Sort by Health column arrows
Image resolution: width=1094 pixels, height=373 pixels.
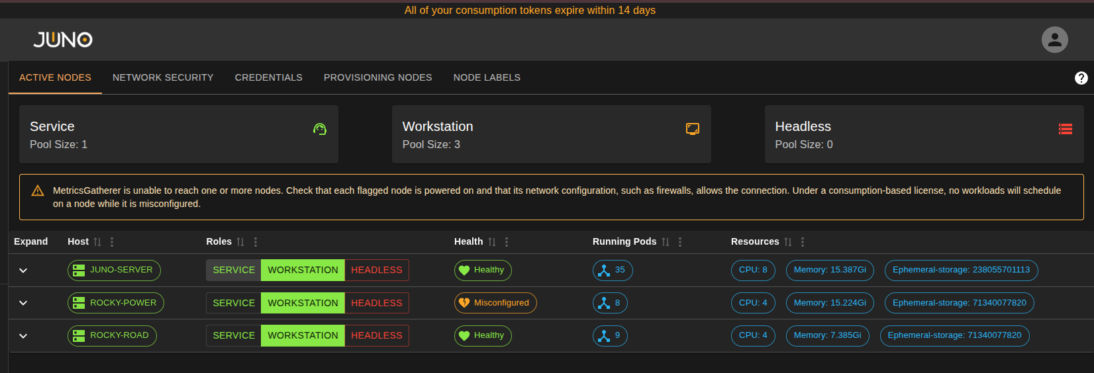492,242
